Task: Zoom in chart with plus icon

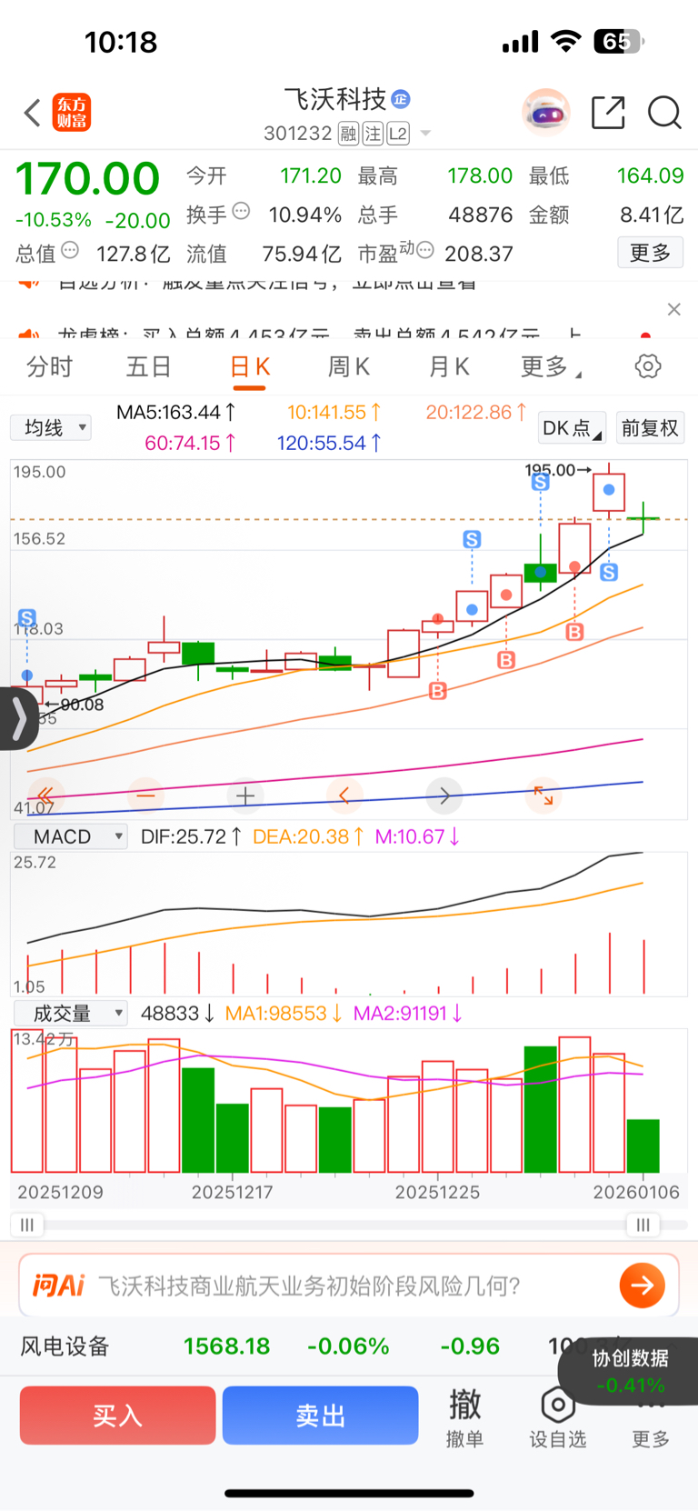Action: (245, 796)
